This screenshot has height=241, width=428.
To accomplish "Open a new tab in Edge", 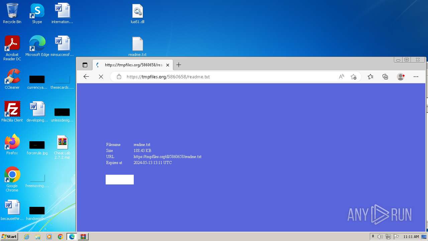I will tap(179, 65).
